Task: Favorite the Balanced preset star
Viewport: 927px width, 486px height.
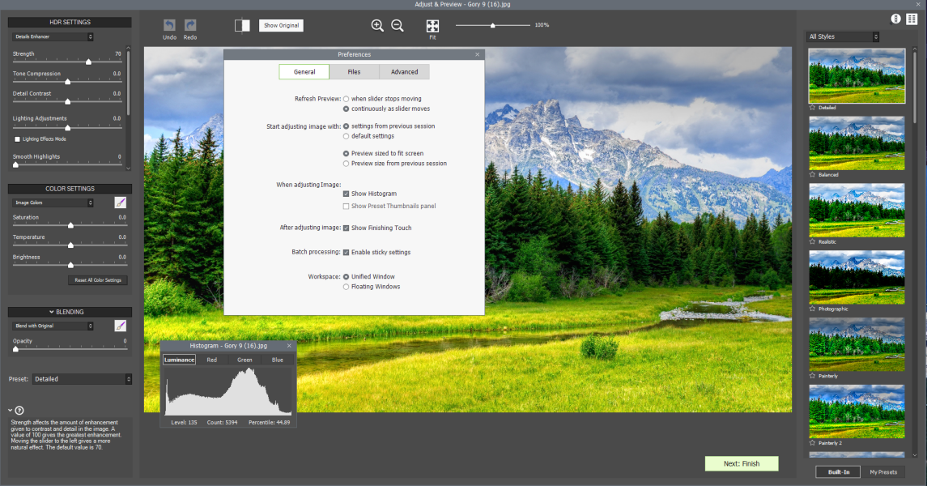Action: [x=812, y=174]
